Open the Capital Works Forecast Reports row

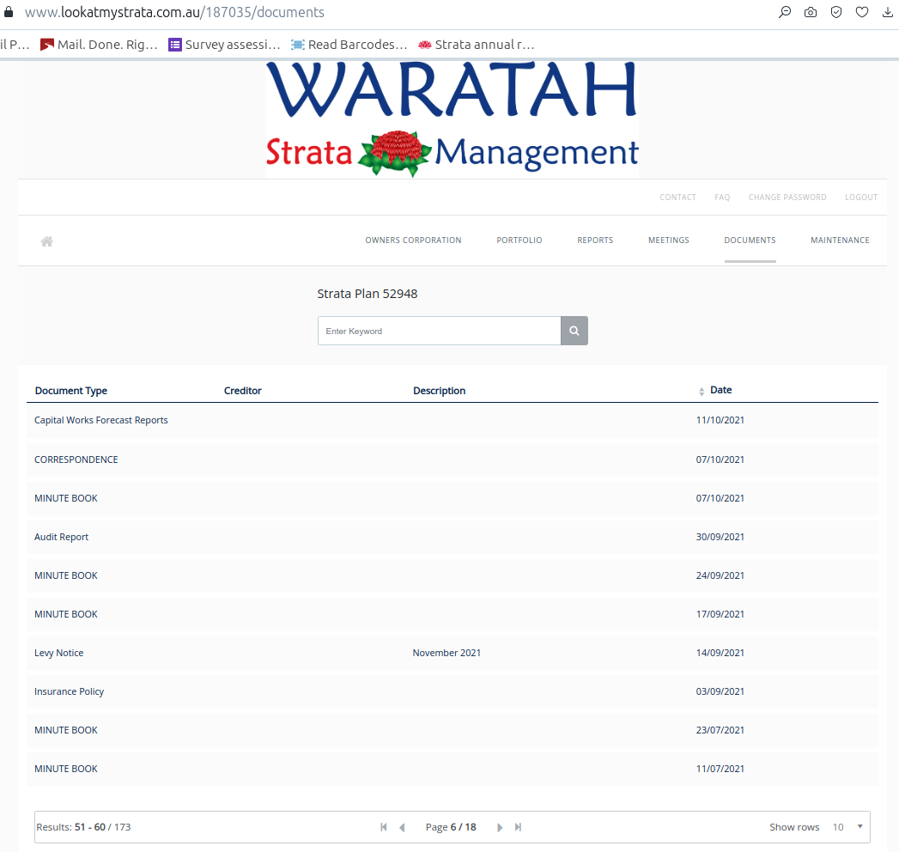click(x=453, y=420)
